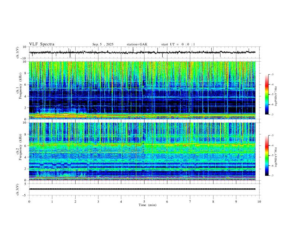Click the 'ch.1(V)' waveform axis label

[x=18, y=52]
